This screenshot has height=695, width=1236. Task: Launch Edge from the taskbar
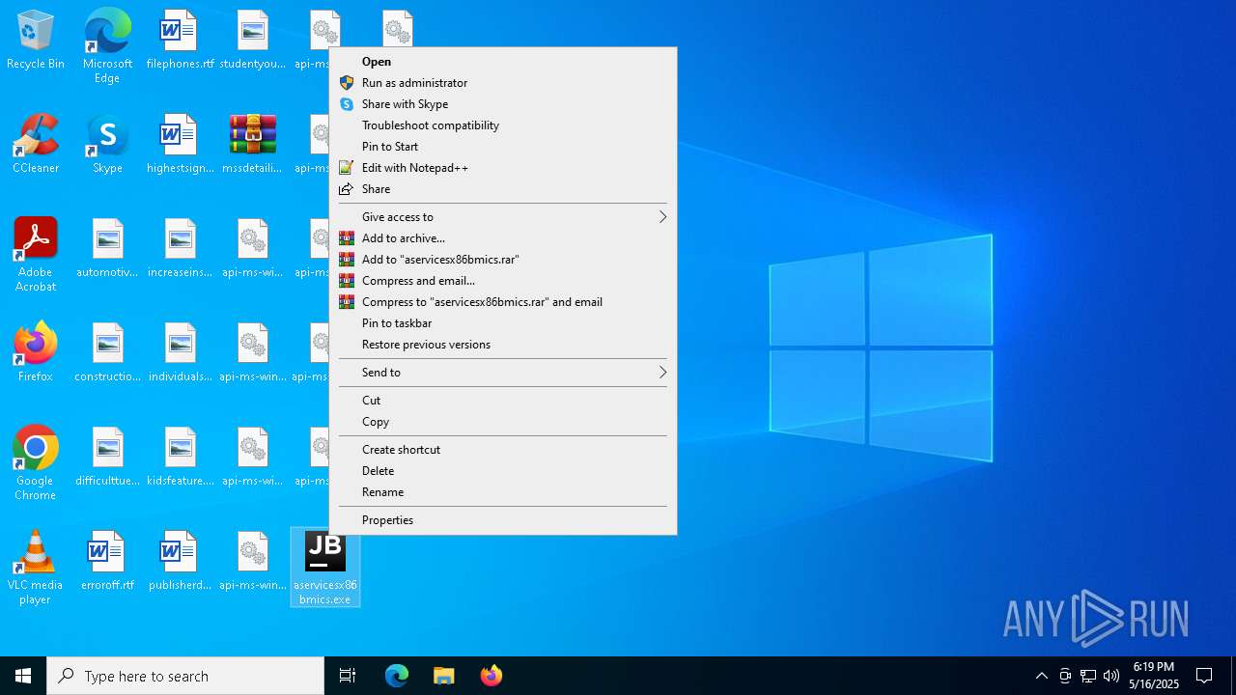tap(397, 676)
